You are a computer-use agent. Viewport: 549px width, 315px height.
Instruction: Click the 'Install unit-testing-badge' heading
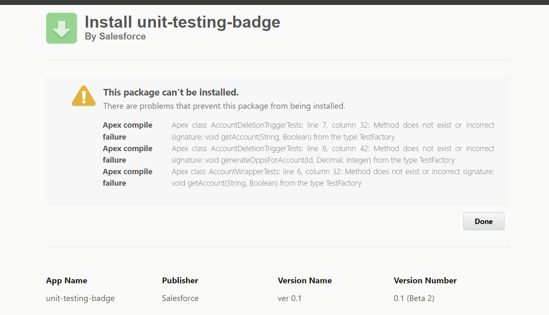click(182, 21)
